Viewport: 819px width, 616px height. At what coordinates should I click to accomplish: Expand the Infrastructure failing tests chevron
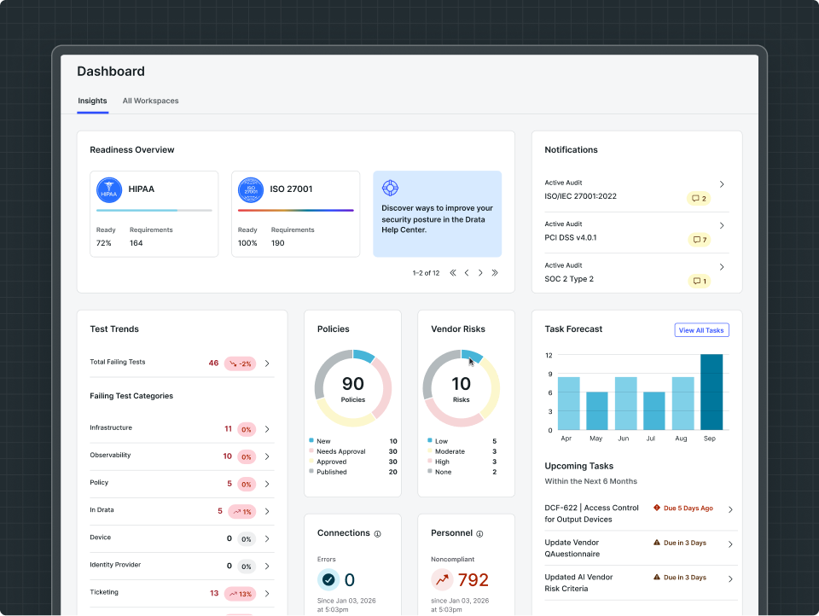tap(267, 429)
